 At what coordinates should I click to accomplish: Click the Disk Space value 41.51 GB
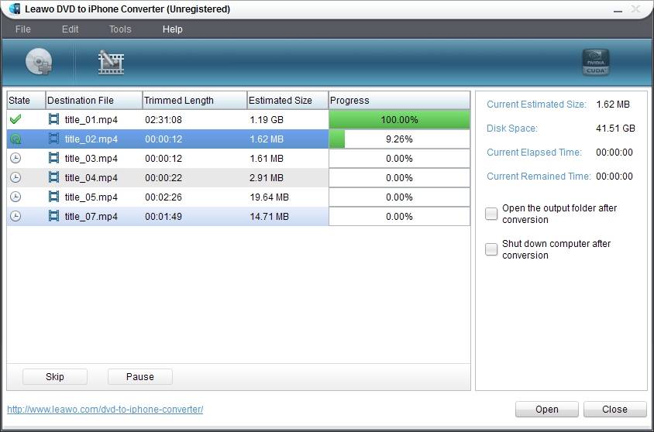[615, 129]
